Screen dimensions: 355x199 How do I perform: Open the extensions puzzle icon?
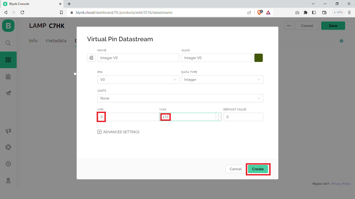click(306, 12)
